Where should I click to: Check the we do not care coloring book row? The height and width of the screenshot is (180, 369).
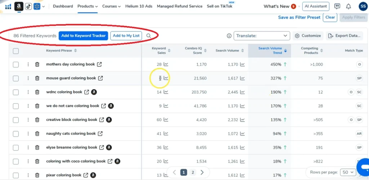[x=16, y=106]
